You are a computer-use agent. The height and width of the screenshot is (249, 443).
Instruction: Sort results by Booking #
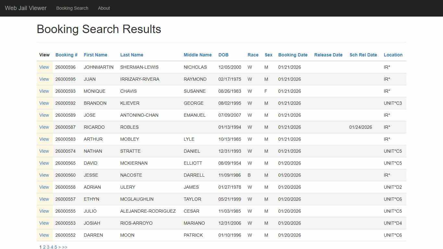66,55
